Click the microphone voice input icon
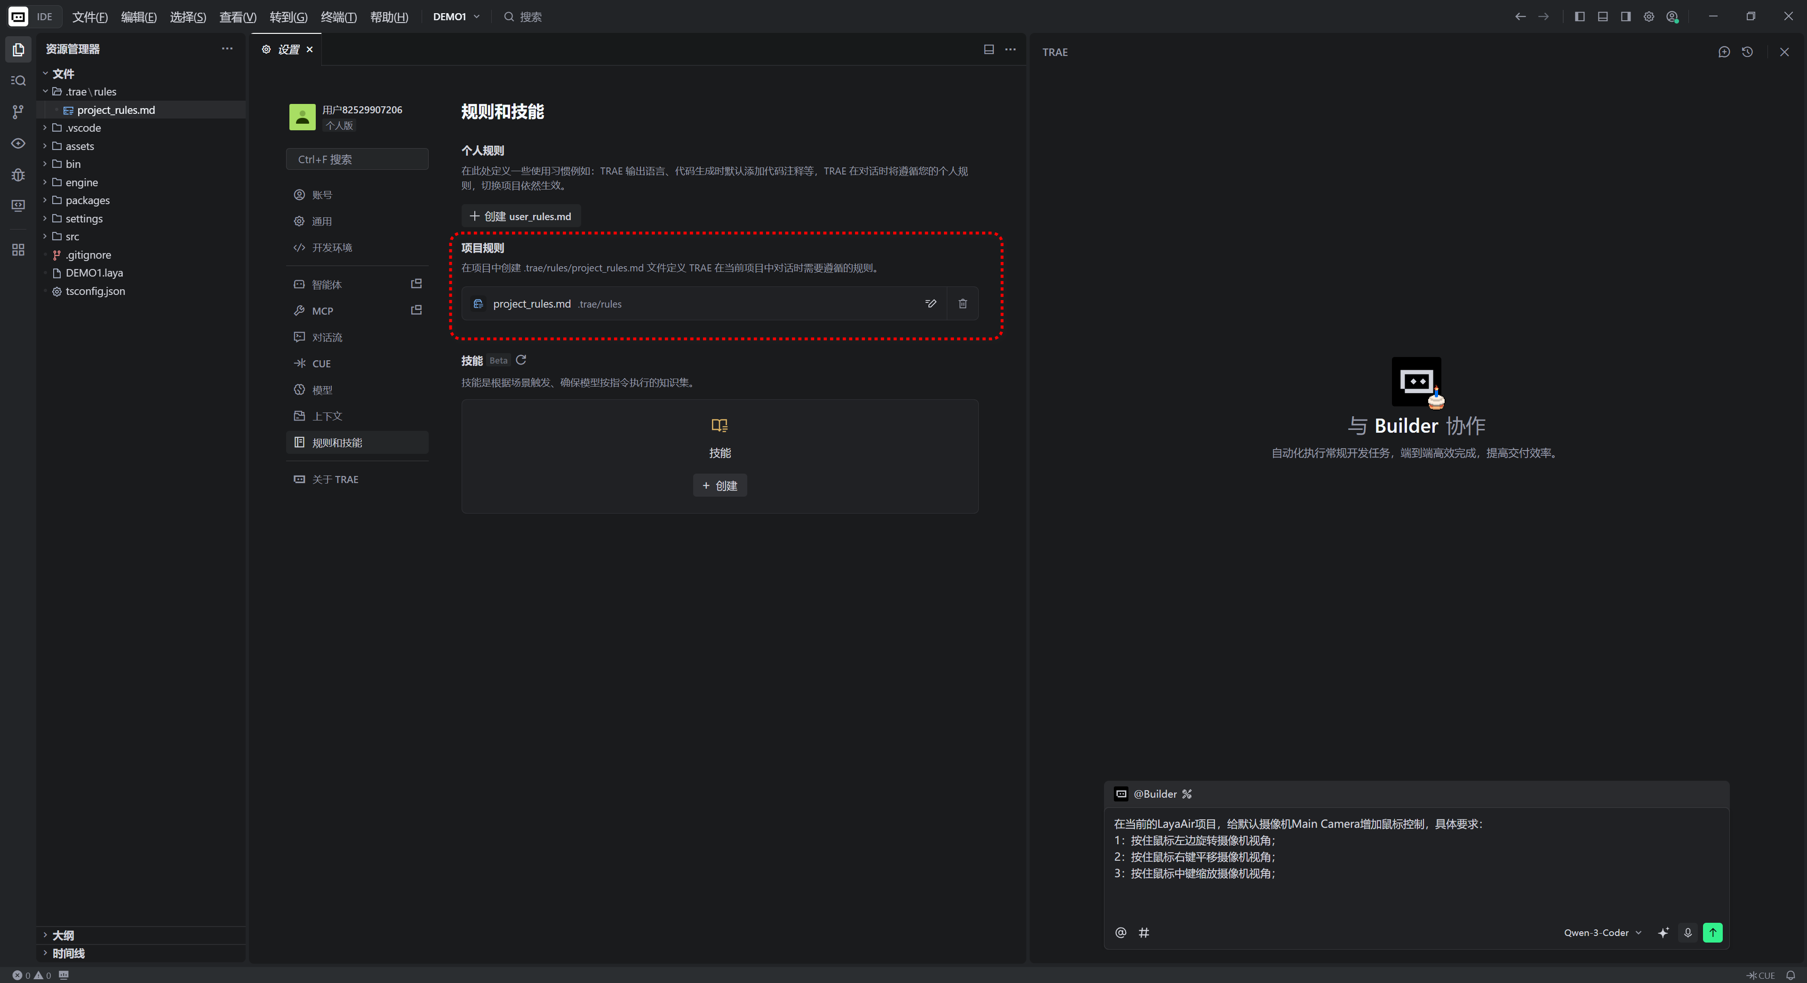Screen dimensions: 1807x983 1688,933
